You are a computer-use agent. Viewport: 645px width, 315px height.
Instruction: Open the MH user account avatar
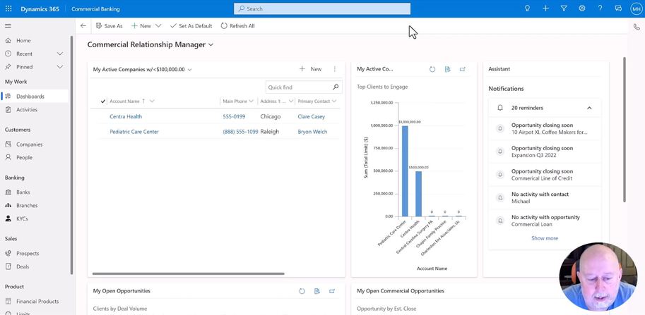point(636,8)
